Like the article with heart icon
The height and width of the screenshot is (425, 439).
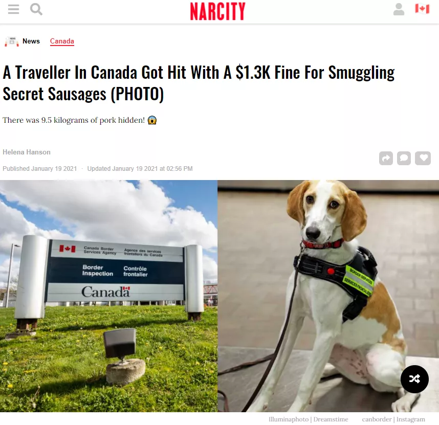(x=423, y=159)
